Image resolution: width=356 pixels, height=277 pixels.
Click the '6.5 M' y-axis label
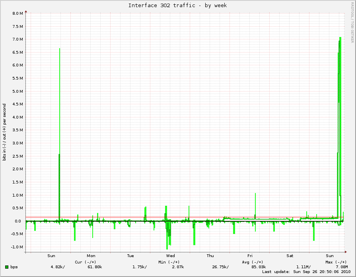(x=18, y=53)
